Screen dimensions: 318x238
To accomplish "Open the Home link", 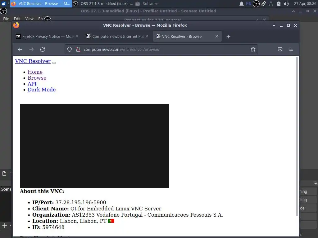I will (x=35, y=72).
